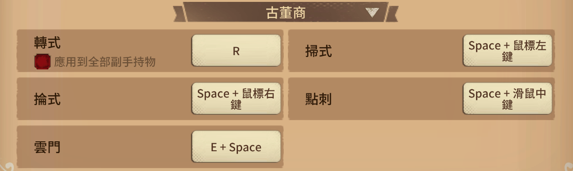Select the 轉式 skill label
This screenshot has width=573, height=171.
coord(47,43)
